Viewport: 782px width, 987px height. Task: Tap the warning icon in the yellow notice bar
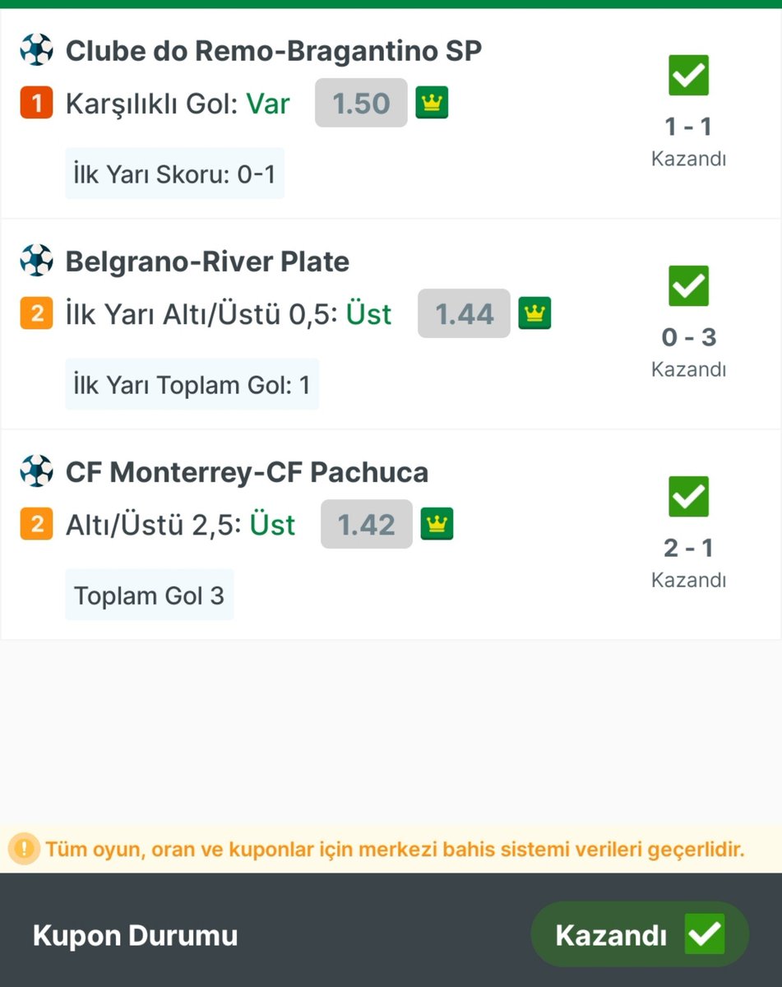tap(25, 848)
